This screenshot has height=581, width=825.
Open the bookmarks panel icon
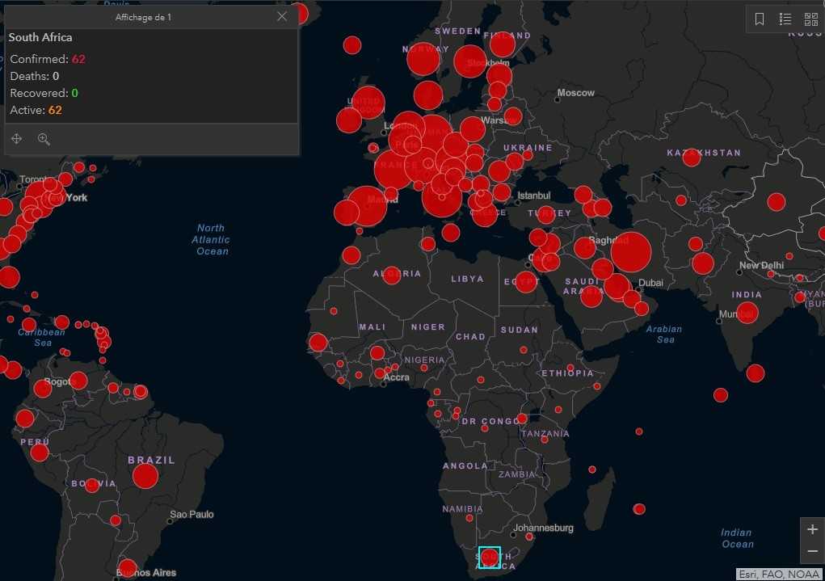point(760,19)
